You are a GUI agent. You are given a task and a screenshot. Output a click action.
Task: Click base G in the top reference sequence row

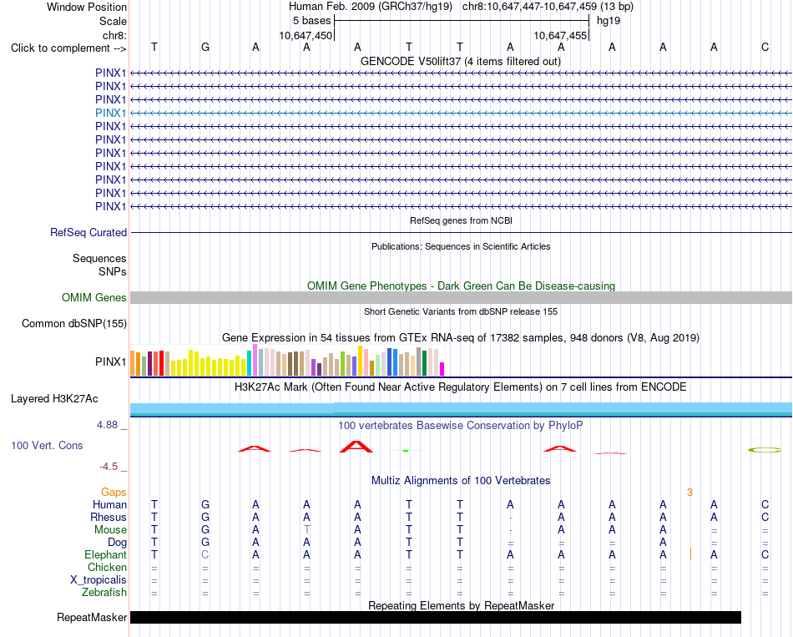[x=205, y=47]
